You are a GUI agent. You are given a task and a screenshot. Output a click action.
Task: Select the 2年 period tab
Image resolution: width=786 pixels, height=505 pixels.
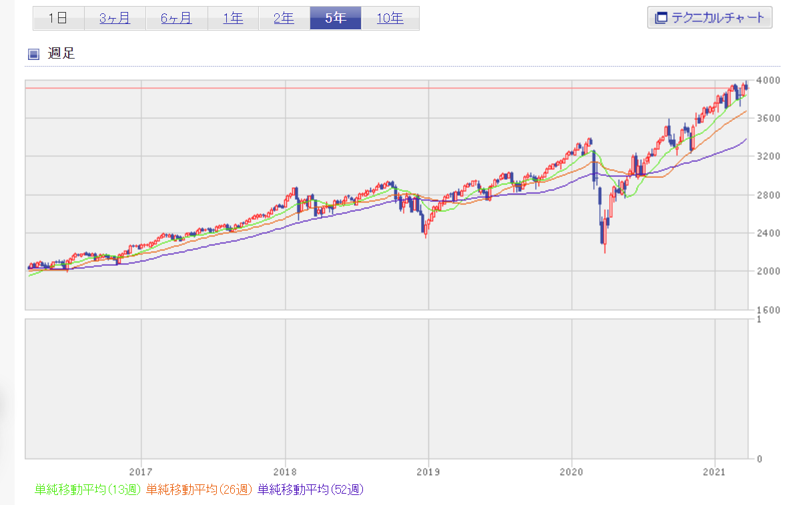click(284, 19)
